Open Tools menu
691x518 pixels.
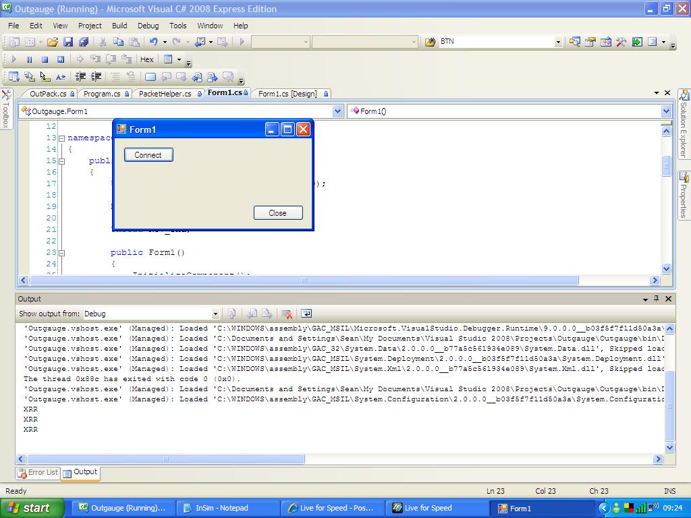(x=178, y=26)
